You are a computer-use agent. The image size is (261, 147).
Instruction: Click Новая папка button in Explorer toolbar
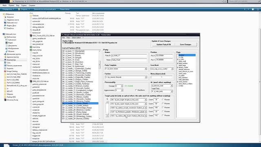pos(64,9)
